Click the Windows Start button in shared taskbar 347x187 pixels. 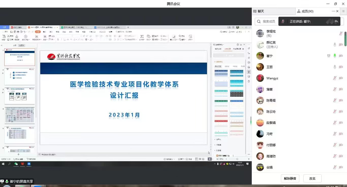tap(3, 164)
